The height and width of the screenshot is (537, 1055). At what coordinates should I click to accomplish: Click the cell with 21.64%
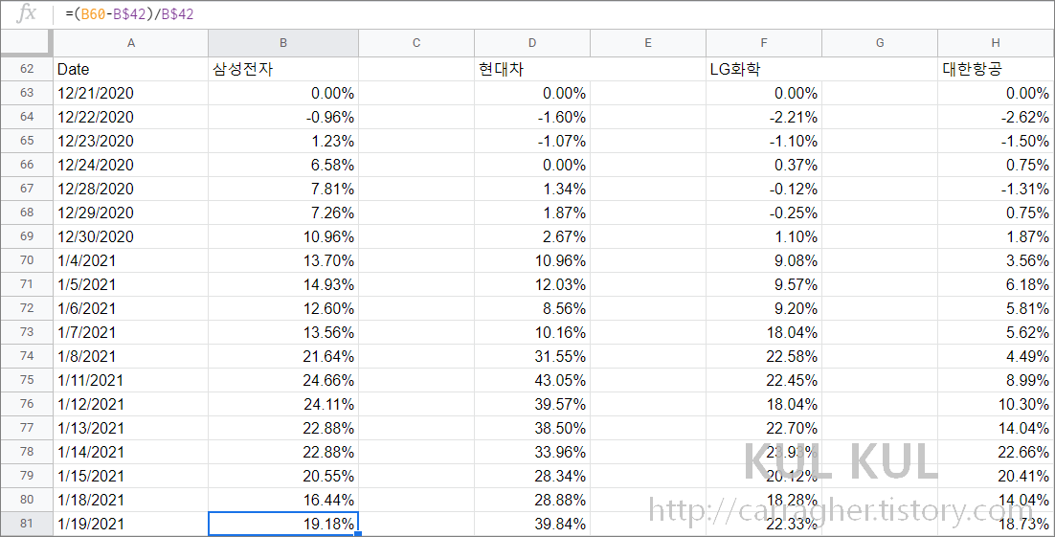[x=283, y=356]
